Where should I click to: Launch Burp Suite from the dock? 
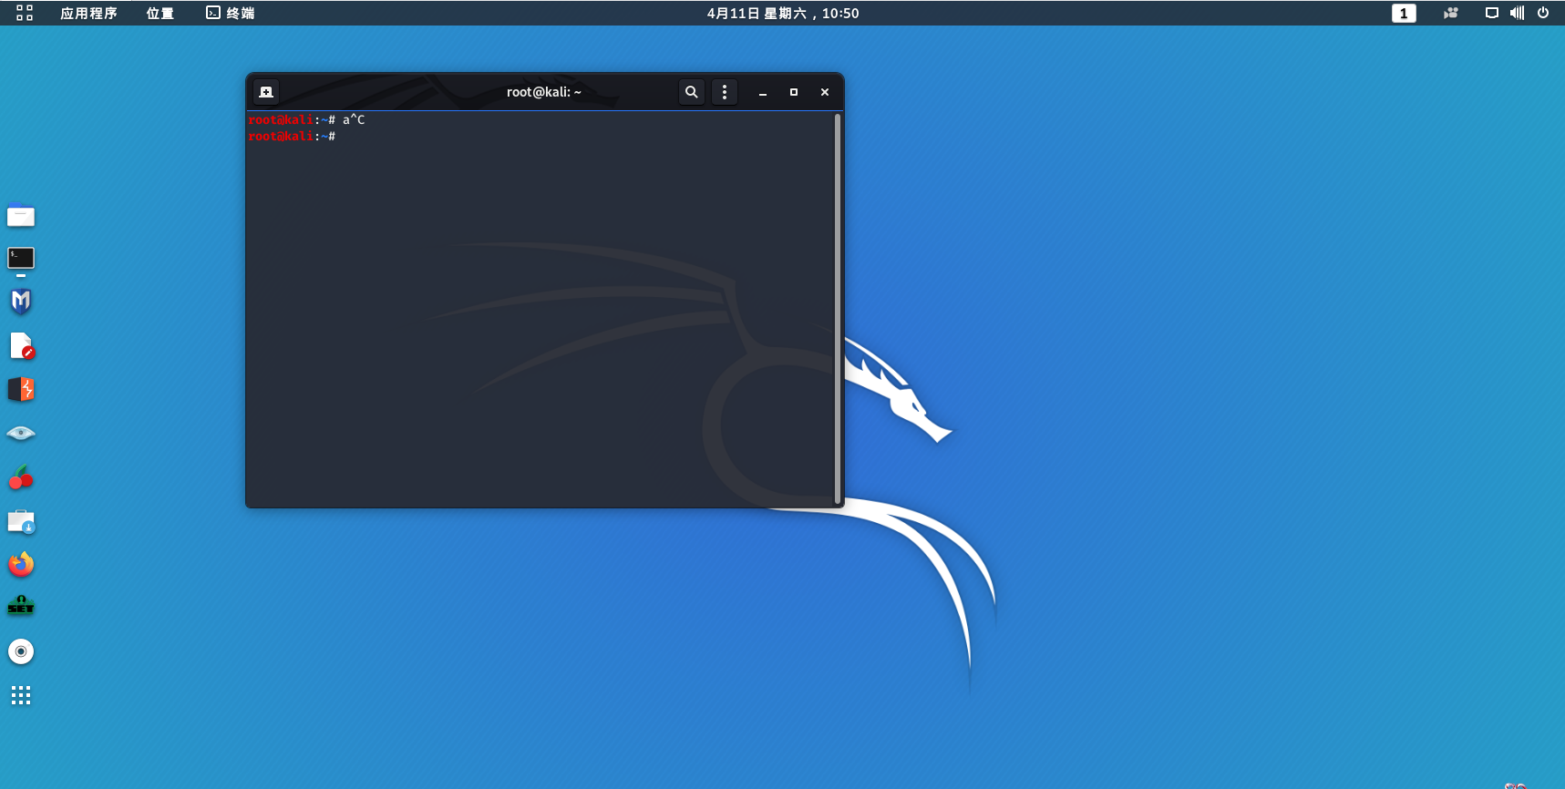21,390
